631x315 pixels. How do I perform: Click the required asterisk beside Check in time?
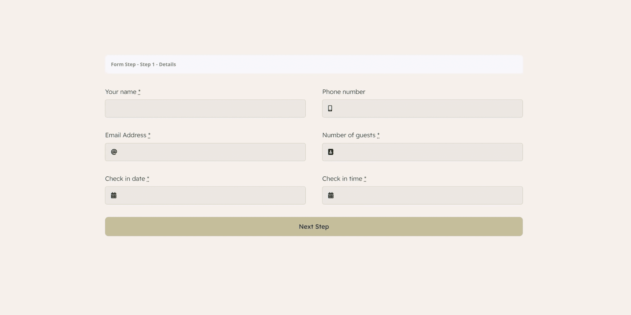[x=365, y=179]
